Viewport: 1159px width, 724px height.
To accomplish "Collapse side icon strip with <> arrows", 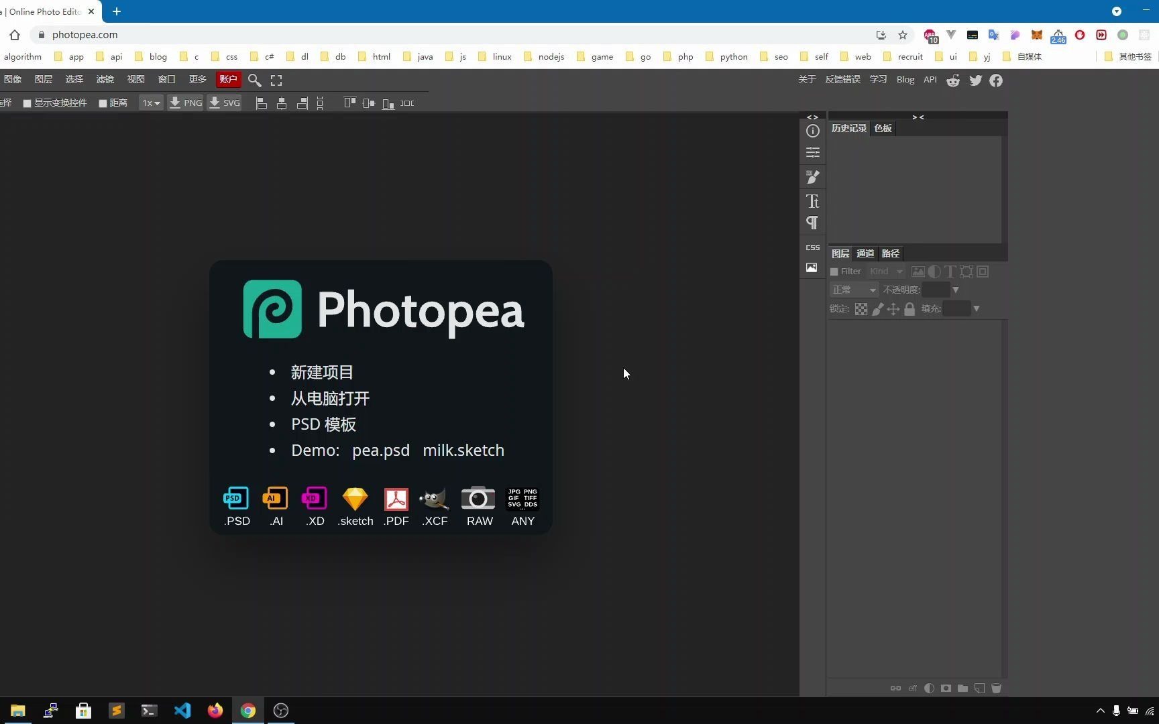I will (x=812, y=117).
